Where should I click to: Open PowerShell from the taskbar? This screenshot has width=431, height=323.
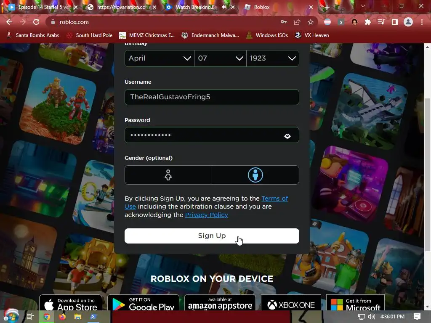coord(93,317)
